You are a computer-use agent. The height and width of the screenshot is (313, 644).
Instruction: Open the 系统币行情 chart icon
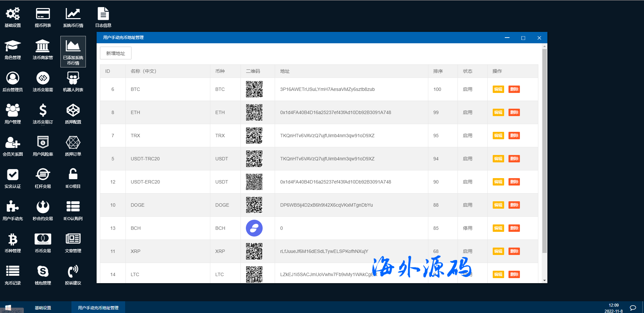(x=73, y=14)
